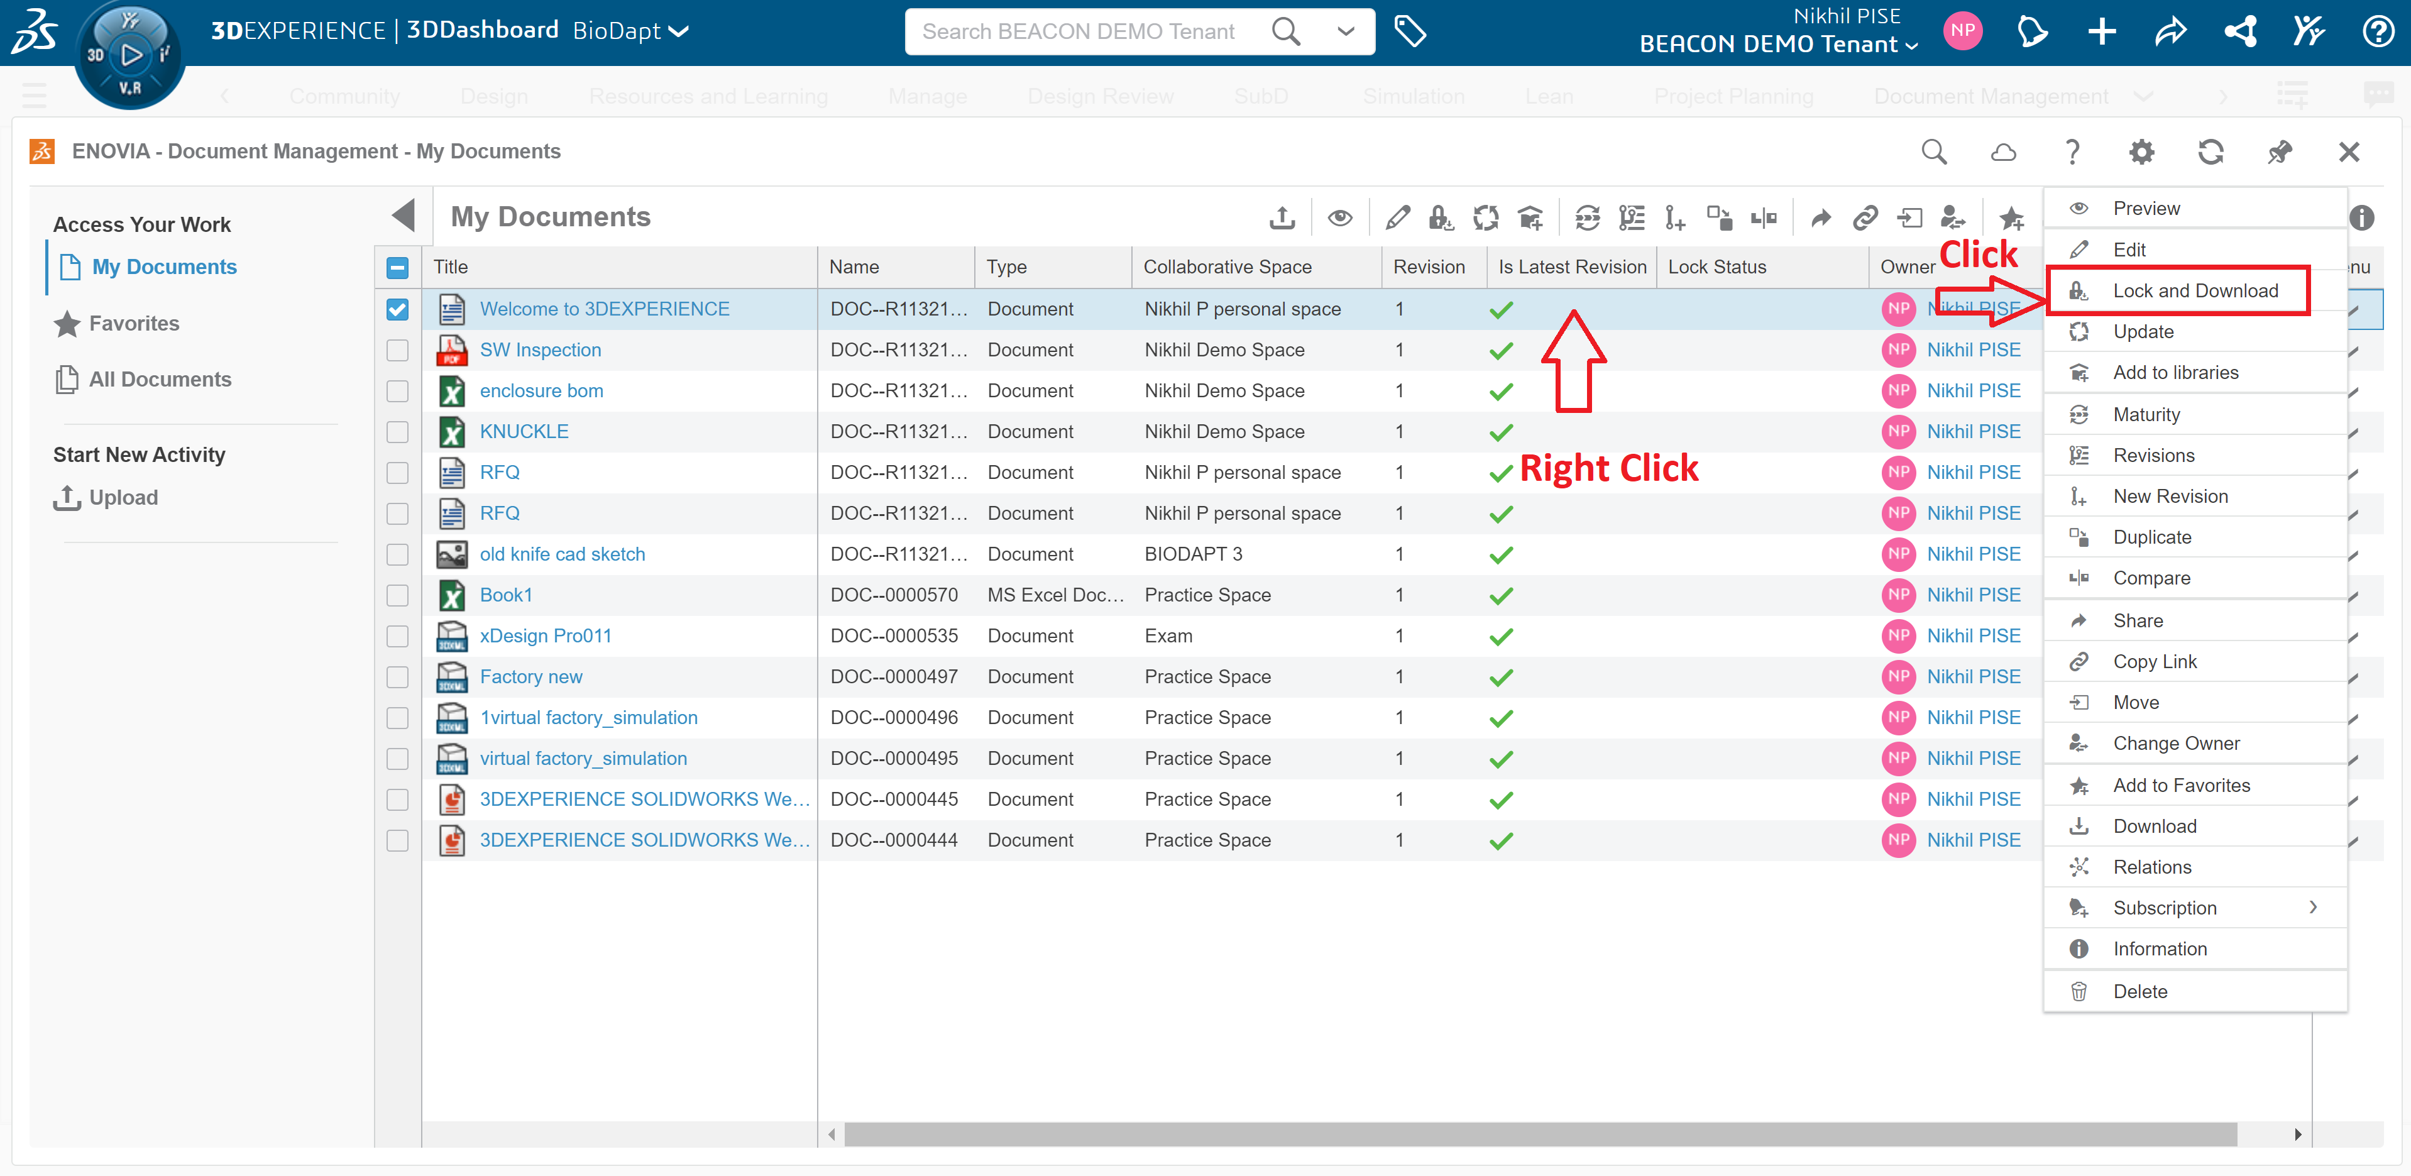Click the scrollbar right arrow
Screen dimensions: 2411x1176
click(2298, 1135)
